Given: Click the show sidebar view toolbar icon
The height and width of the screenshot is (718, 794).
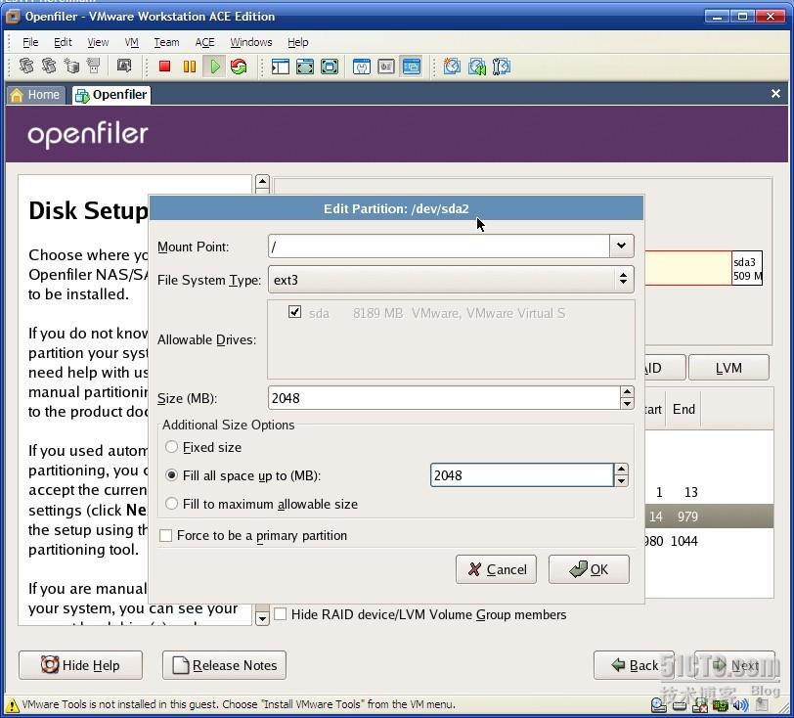Looking at the screenshot, I should click(280, 67).
